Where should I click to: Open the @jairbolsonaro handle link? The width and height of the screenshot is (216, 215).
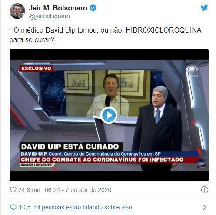50,16
